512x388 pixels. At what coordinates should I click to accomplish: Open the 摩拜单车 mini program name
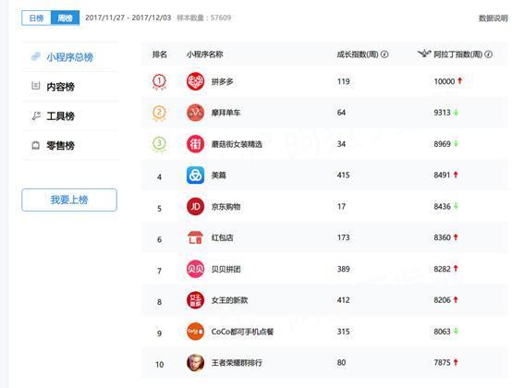226,113
